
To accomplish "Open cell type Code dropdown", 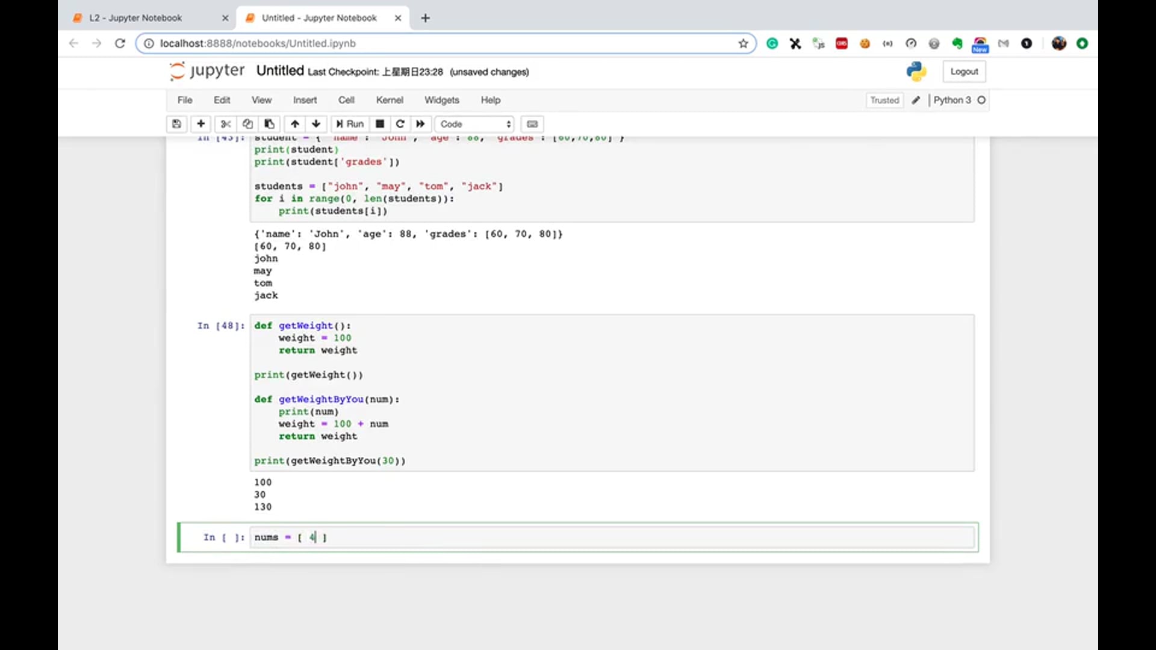I will click(x=474, y=124).
